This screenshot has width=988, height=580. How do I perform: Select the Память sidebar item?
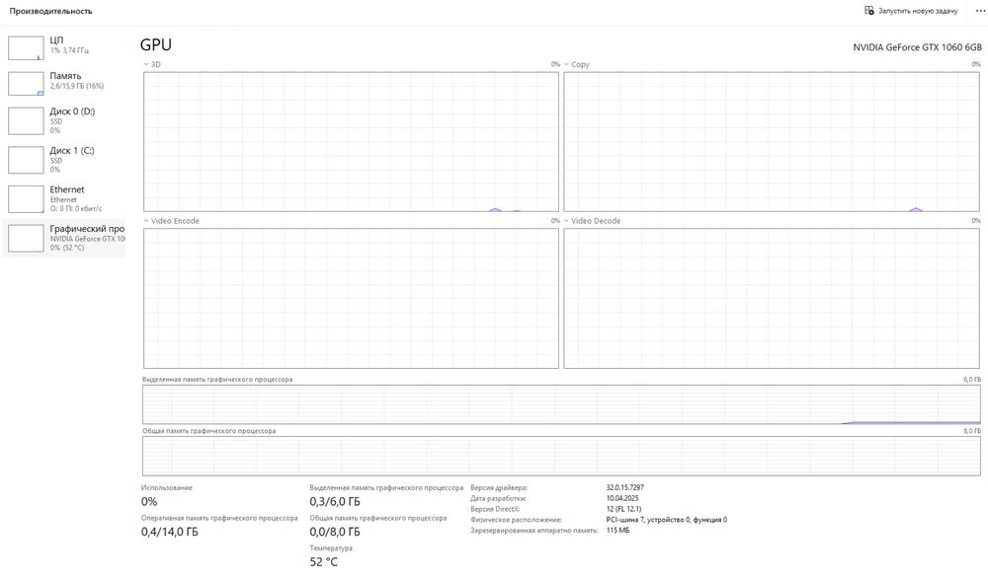pyautogui.click(x=64, y=83)
